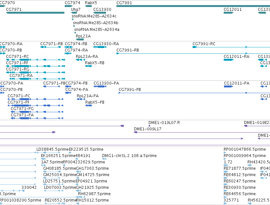Click the CG7974-RB transcript label
Screen dimensions: 270x205
tap(76, 44)
